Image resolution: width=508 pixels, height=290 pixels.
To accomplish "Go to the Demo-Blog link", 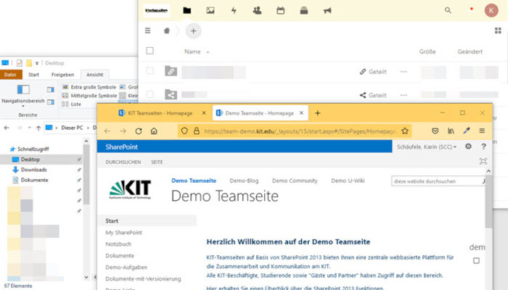I will tap(244, 181).
